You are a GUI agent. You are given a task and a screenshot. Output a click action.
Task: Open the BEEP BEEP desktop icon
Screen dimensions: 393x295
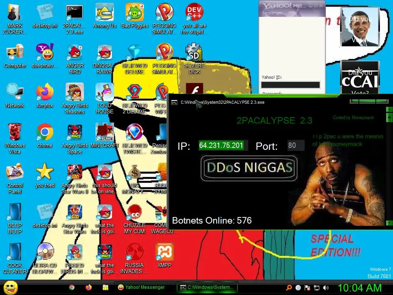tap(15, 219)
